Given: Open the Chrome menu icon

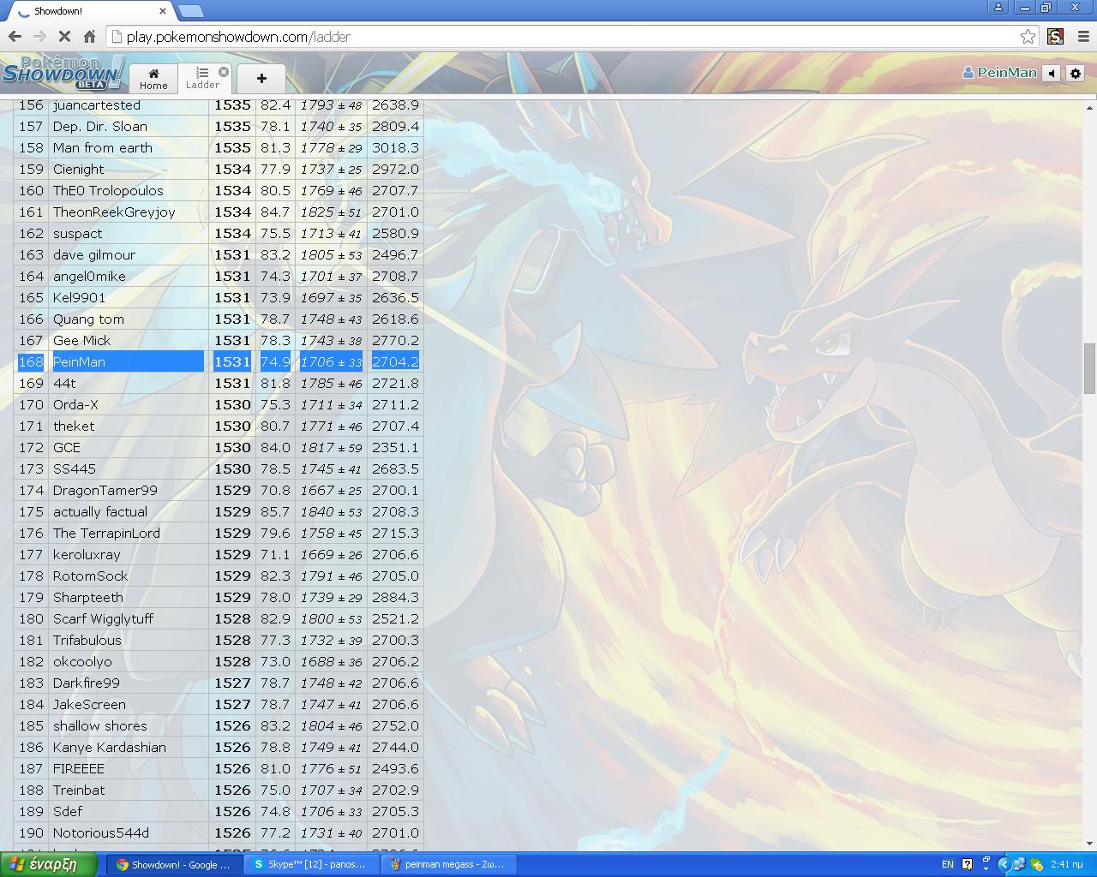Looking at the screenshot, I should coord(1083,36).
